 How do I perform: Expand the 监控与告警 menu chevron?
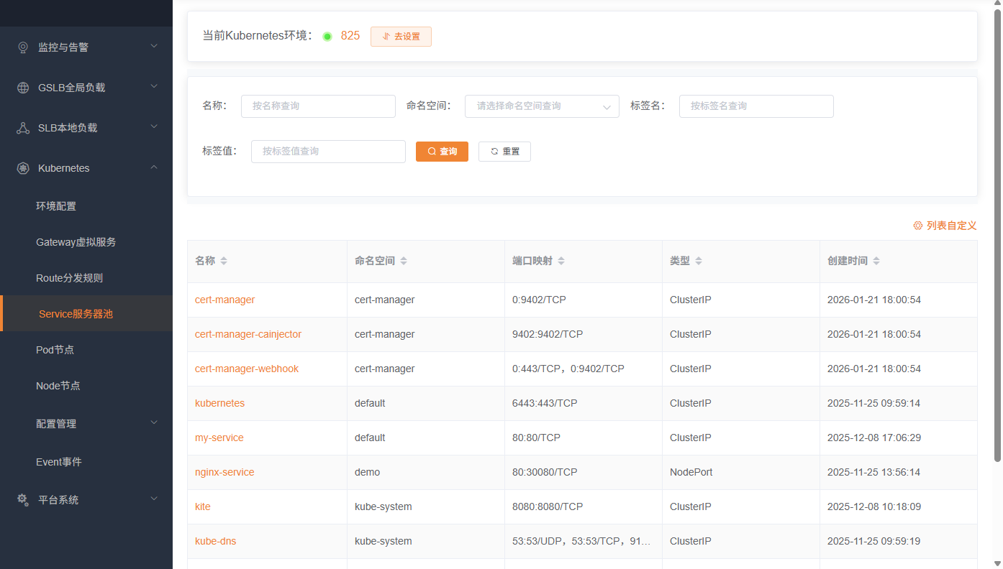tap(153, 47)
